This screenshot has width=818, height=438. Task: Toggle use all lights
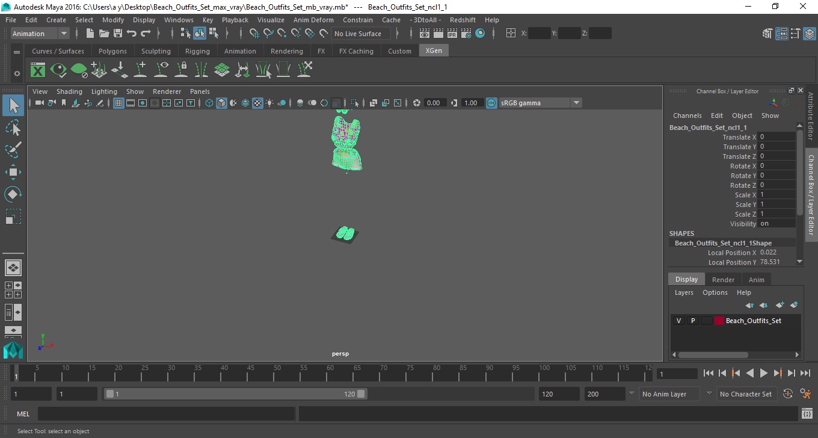(269, 103)
